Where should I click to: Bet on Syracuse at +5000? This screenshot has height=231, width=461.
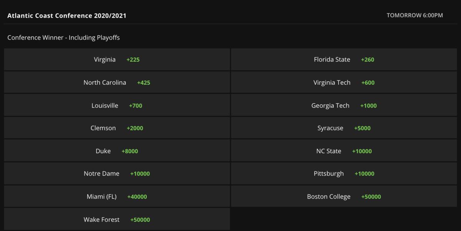click(x=346, y=128)
